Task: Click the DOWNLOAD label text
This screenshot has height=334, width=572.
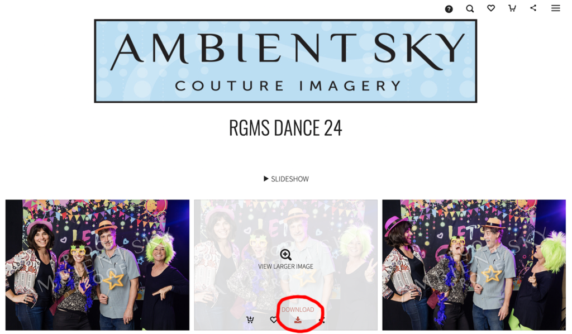Action: (298, 309)
